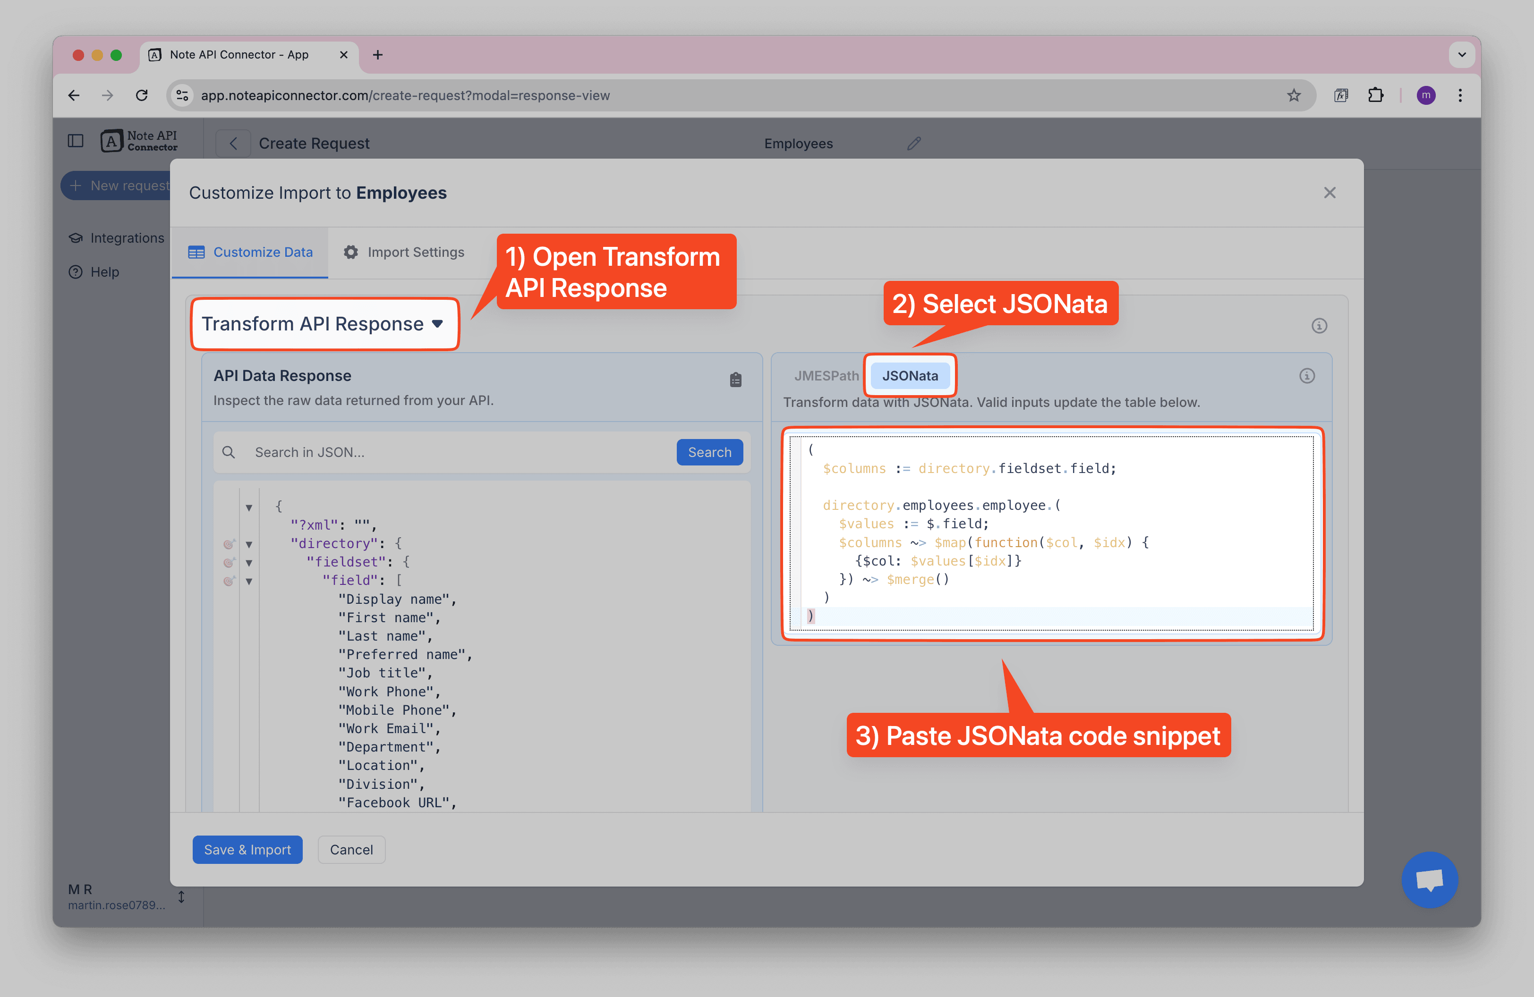Reload the current page

click(142, 95)
